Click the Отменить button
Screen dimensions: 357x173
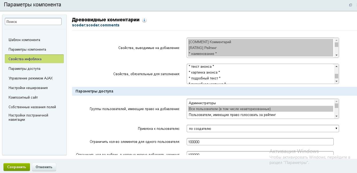[x=44, y=167]
